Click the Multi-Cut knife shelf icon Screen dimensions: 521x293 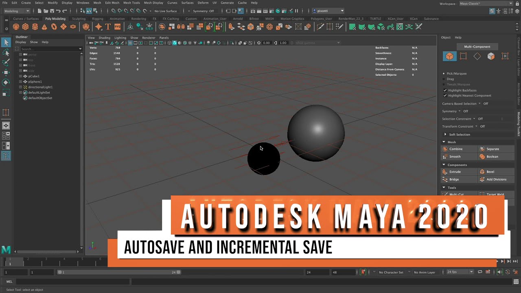pyautogui.click(x=320, y=27)
